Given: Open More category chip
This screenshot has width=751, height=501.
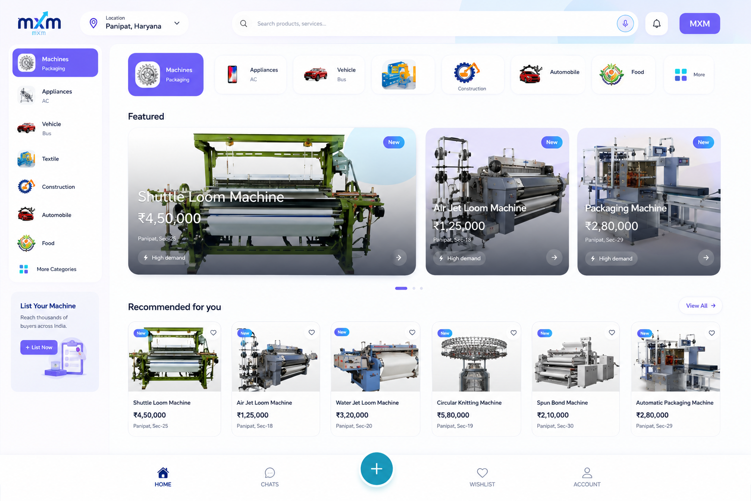Looking at the screenshot, I should [689, 74].
